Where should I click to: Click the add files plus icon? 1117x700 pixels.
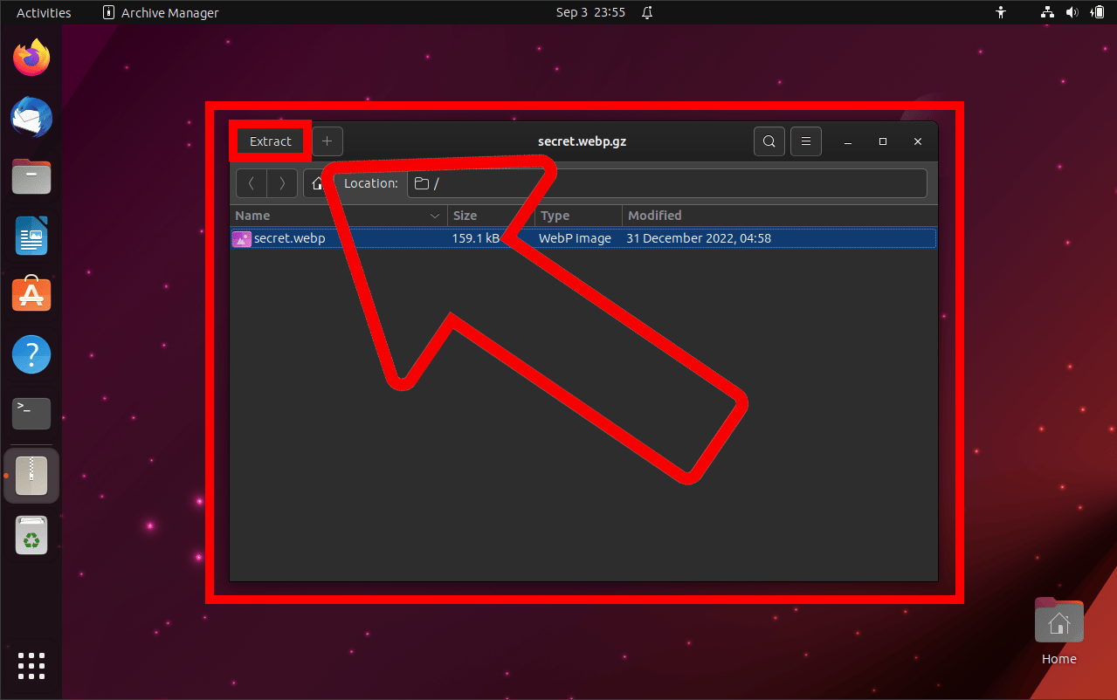(328, 141)
